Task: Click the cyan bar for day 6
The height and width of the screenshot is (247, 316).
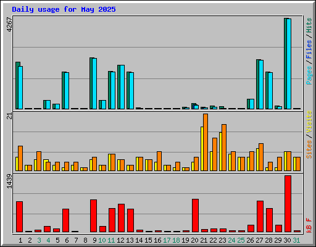Action: tap(67, 91)
